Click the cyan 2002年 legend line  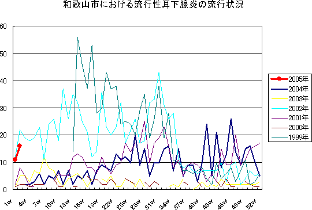279,108
